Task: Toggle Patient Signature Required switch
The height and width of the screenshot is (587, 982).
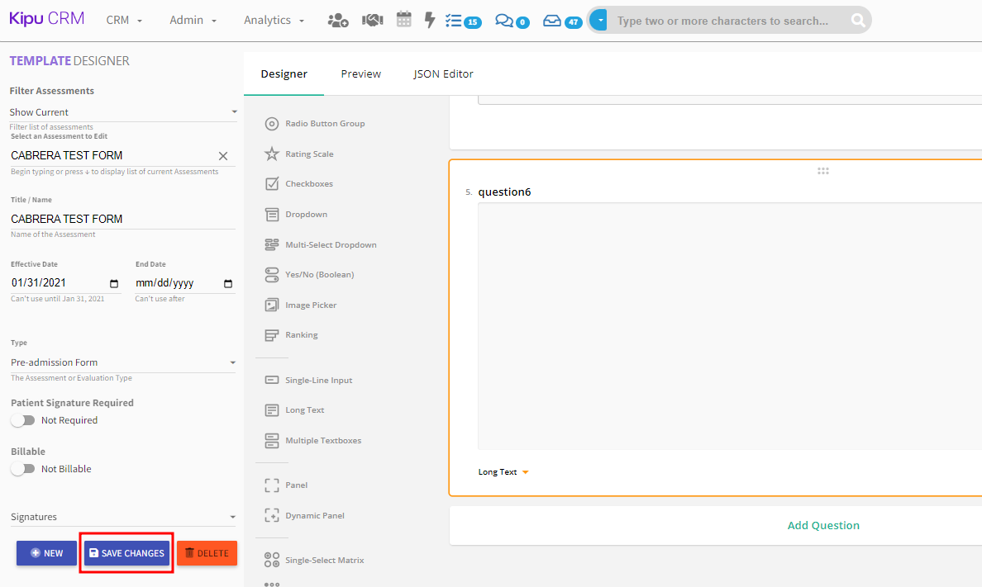Action: (23, 420)
